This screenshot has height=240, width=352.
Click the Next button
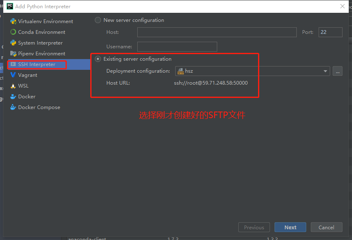point(290,228)
